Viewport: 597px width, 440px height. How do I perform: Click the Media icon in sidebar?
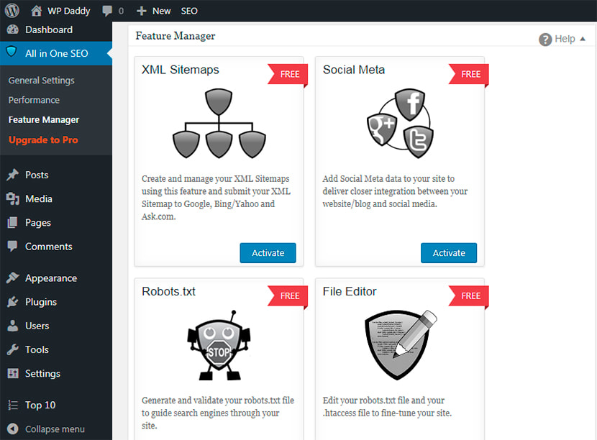pos(12,198)
